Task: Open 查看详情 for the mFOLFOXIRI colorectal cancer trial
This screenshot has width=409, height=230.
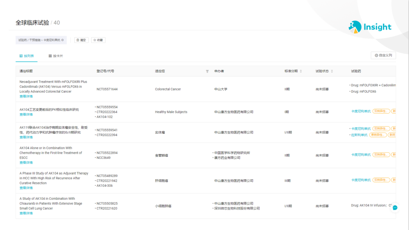Action: 26,96
